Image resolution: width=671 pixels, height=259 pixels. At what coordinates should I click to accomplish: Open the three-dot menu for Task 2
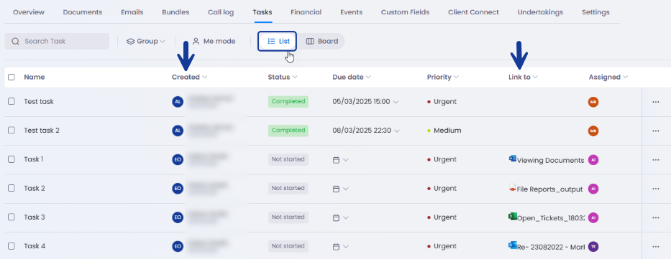pos(656,188)
